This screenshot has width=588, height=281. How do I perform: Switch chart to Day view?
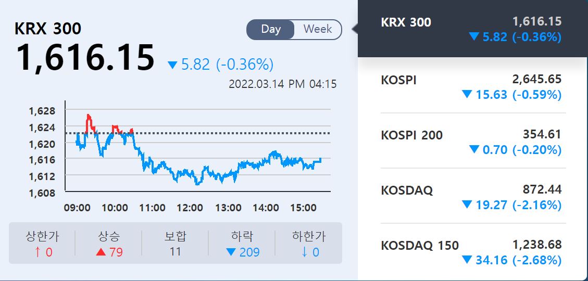pyautogui.click(x=271, y=30)
